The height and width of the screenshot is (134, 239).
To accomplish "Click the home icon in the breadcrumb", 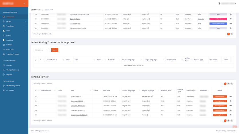I will click(42, 10).
